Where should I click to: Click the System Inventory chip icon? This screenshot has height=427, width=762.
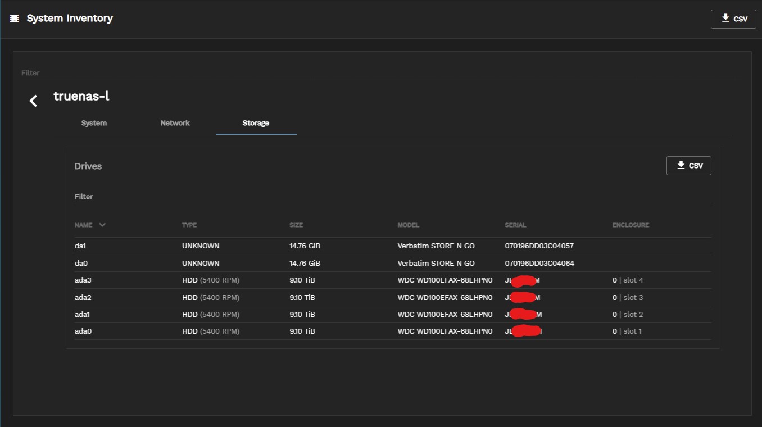[x=15, y=19]
